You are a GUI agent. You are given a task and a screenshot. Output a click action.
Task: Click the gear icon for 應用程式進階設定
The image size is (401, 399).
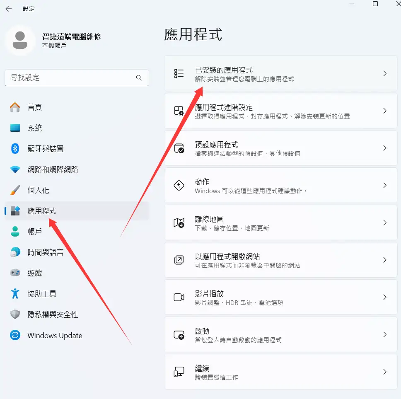(179, 111)
